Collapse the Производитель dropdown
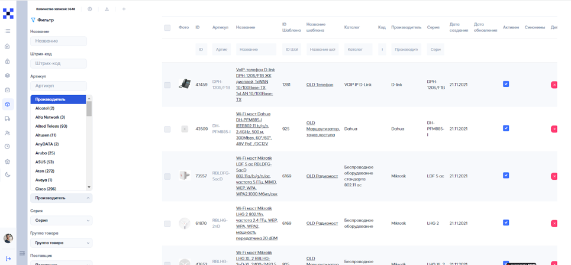This screenshot has width=571, height=265. [x=61, y=198]
